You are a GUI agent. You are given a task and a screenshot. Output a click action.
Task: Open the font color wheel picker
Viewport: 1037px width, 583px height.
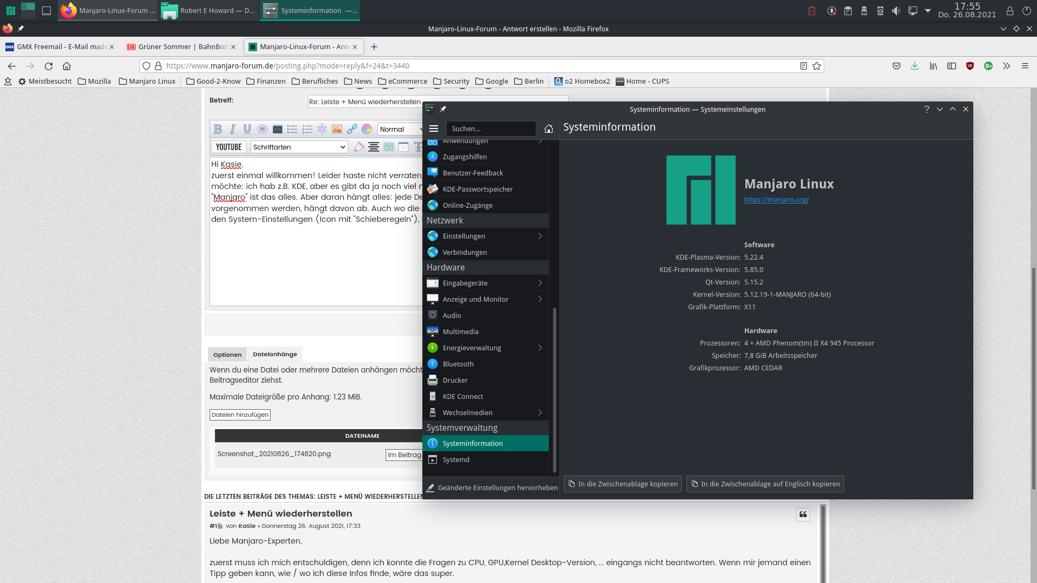367,129
